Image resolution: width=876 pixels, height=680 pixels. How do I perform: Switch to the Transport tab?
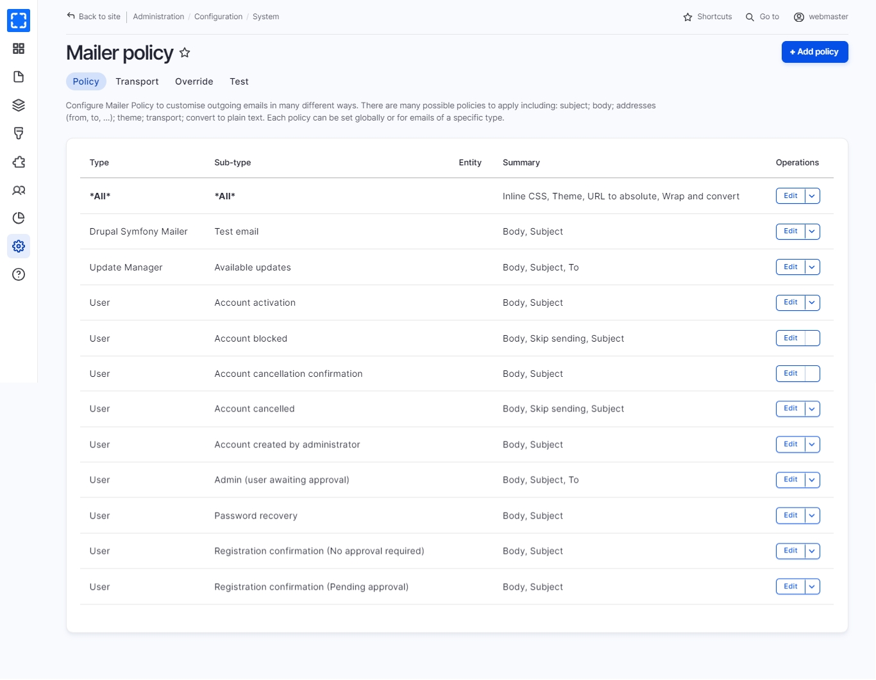tap(137, 81)
